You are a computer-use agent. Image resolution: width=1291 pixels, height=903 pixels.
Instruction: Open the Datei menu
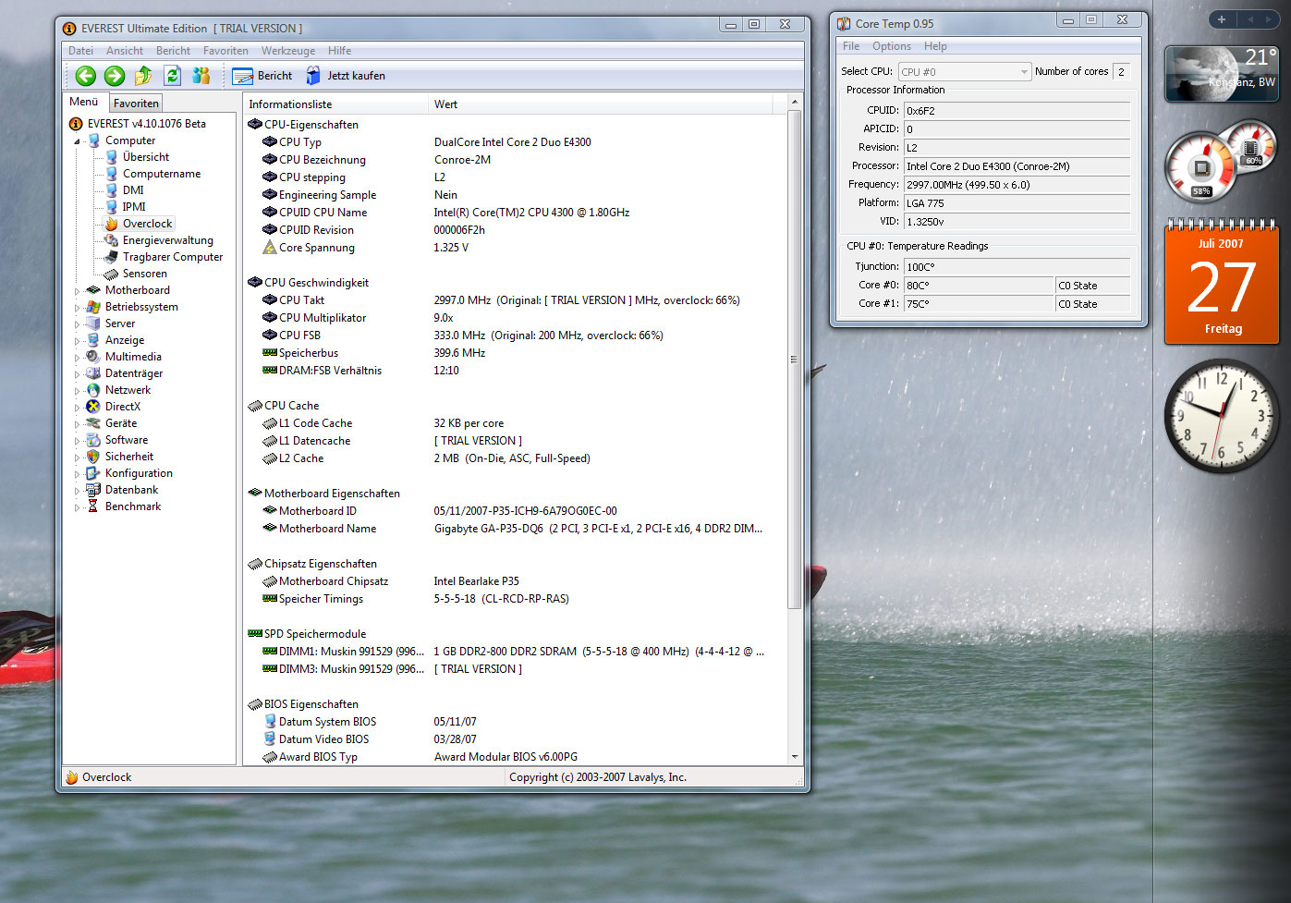tap(81, 51)
